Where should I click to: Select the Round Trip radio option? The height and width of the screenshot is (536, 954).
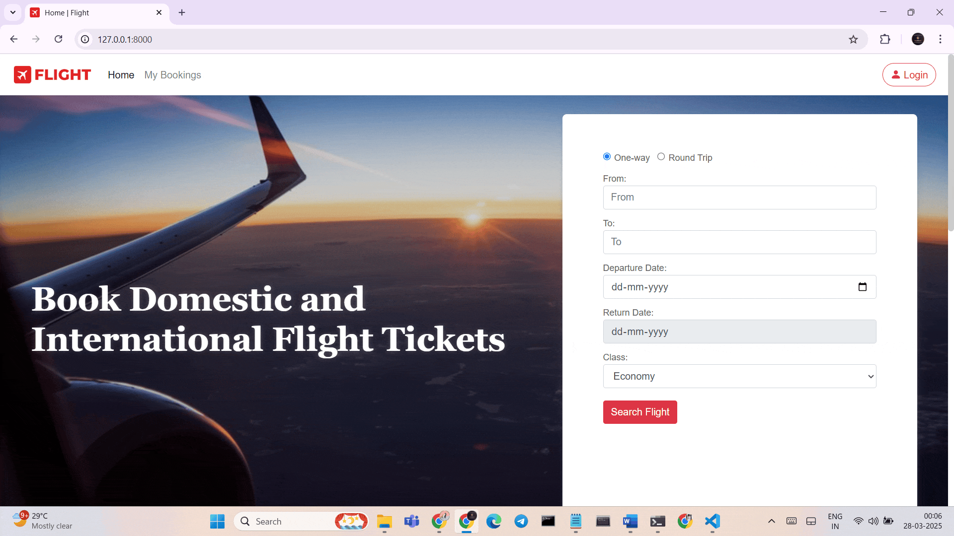[x=661, y=157]
